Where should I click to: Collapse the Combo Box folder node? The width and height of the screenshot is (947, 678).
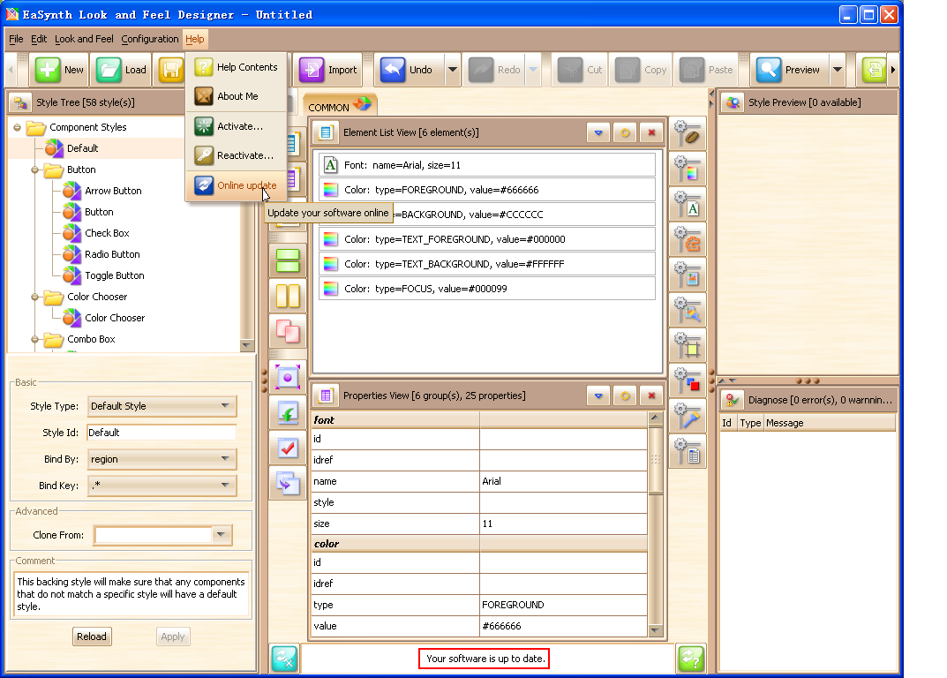coord(35,339)
